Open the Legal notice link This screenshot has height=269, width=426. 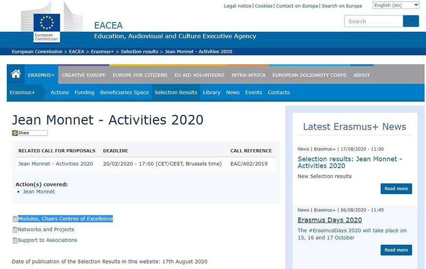tap(237, 6)
